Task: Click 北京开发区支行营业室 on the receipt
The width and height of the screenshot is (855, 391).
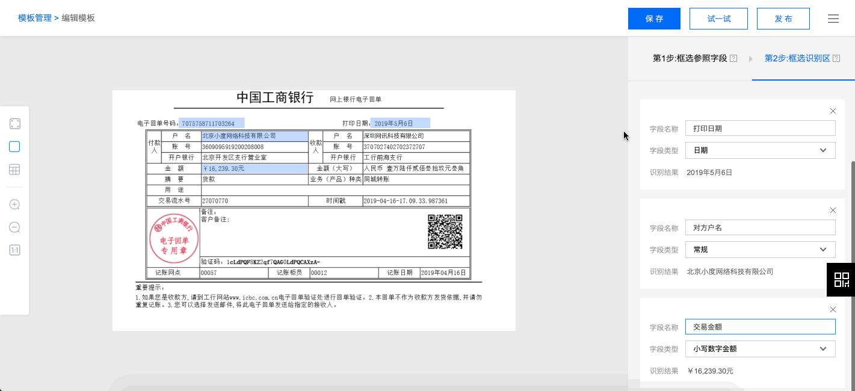Action: point(234,158)
